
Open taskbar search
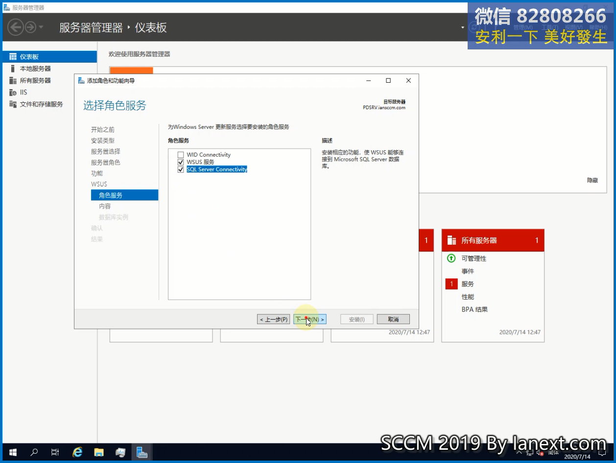(34, 452)
